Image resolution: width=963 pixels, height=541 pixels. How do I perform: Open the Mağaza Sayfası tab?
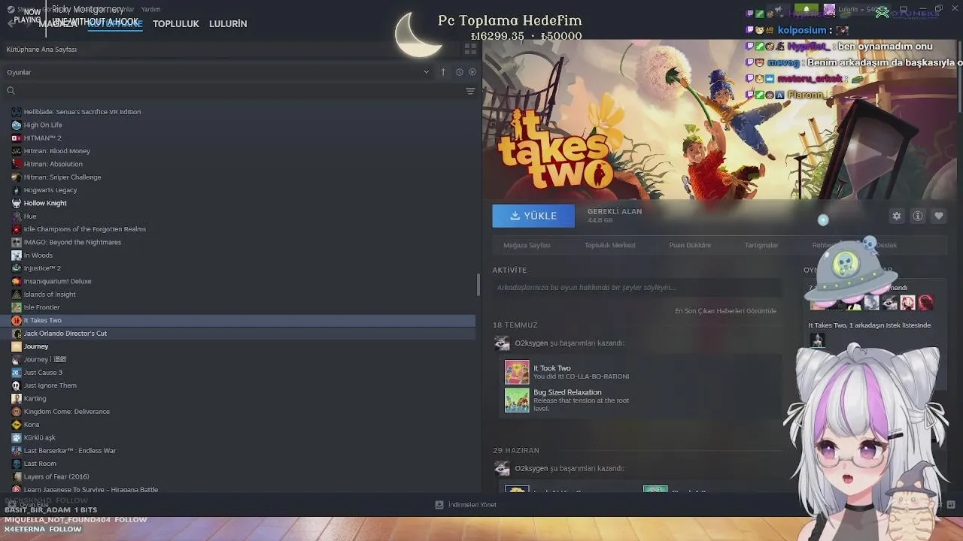coord(527,245)
